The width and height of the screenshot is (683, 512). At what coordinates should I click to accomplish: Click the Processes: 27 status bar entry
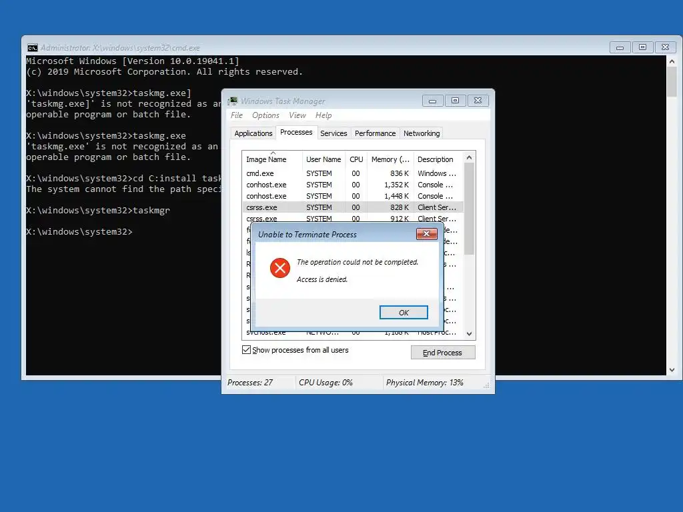tap(250, 382)
